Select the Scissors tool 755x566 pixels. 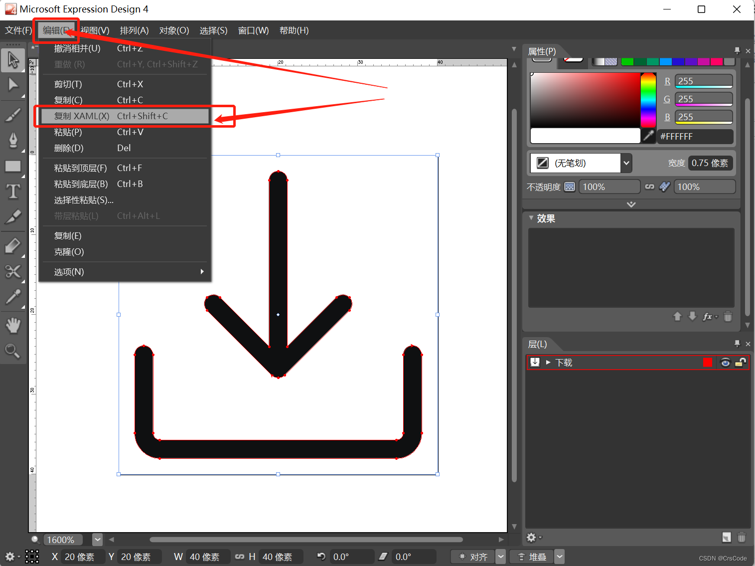click(x=13, y=271)
